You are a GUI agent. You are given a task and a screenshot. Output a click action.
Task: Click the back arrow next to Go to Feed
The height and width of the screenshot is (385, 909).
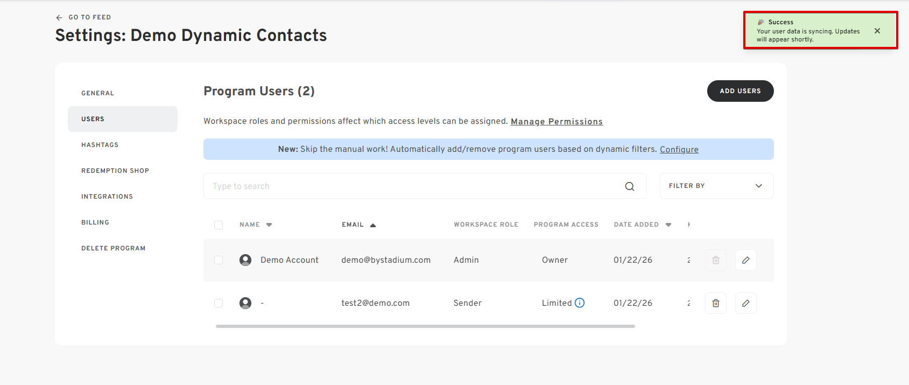59,18
